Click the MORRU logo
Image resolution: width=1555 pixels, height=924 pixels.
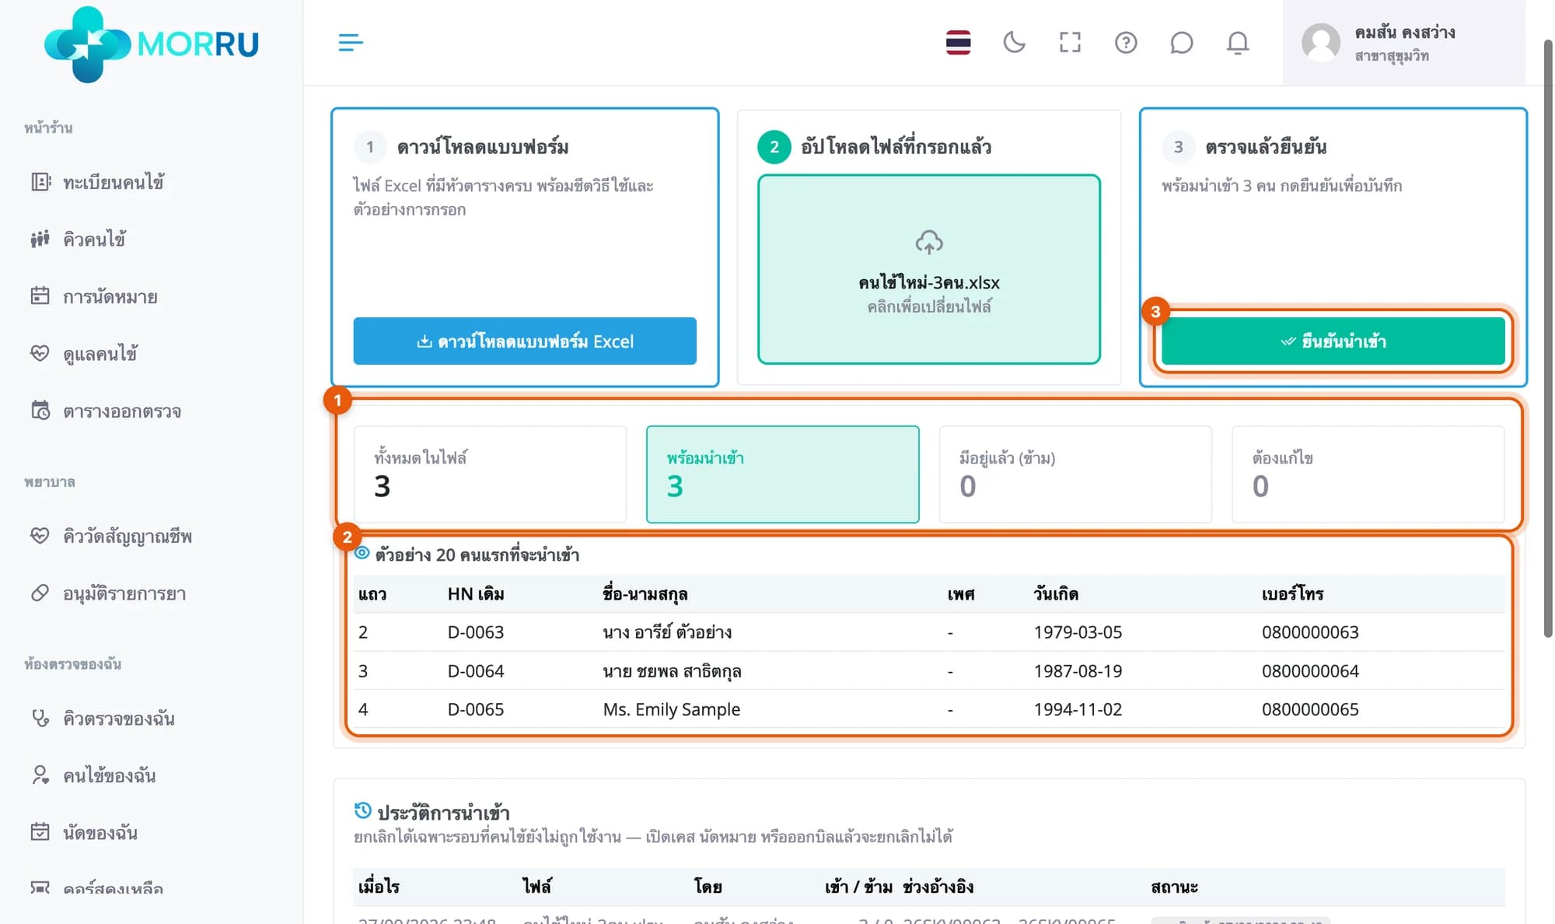[152, 44]
